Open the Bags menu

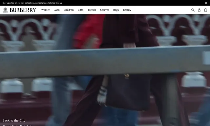click(x=116, y=10)
